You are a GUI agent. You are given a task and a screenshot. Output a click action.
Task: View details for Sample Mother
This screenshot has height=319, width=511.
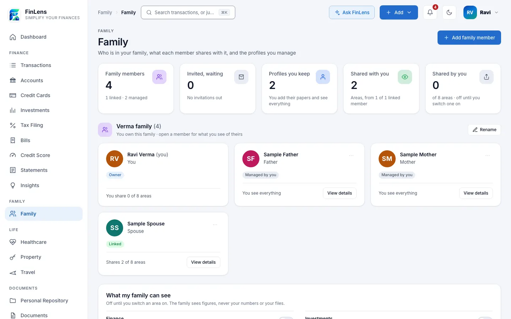(x=476, y=193)
